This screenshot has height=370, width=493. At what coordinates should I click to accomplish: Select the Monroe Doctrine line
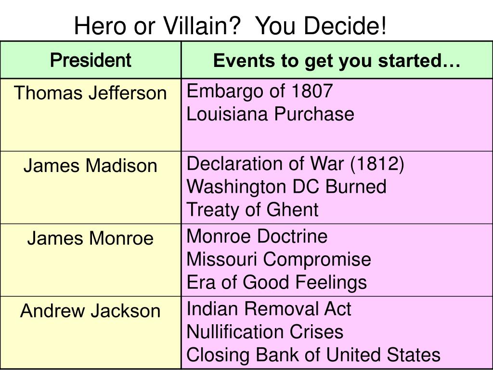point(257,236)
